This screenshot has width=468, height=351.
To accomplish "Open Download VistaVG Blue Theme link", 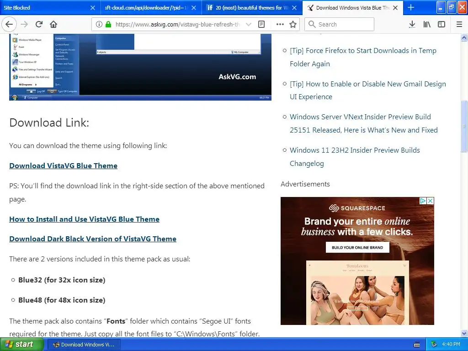I will (63, 165).
